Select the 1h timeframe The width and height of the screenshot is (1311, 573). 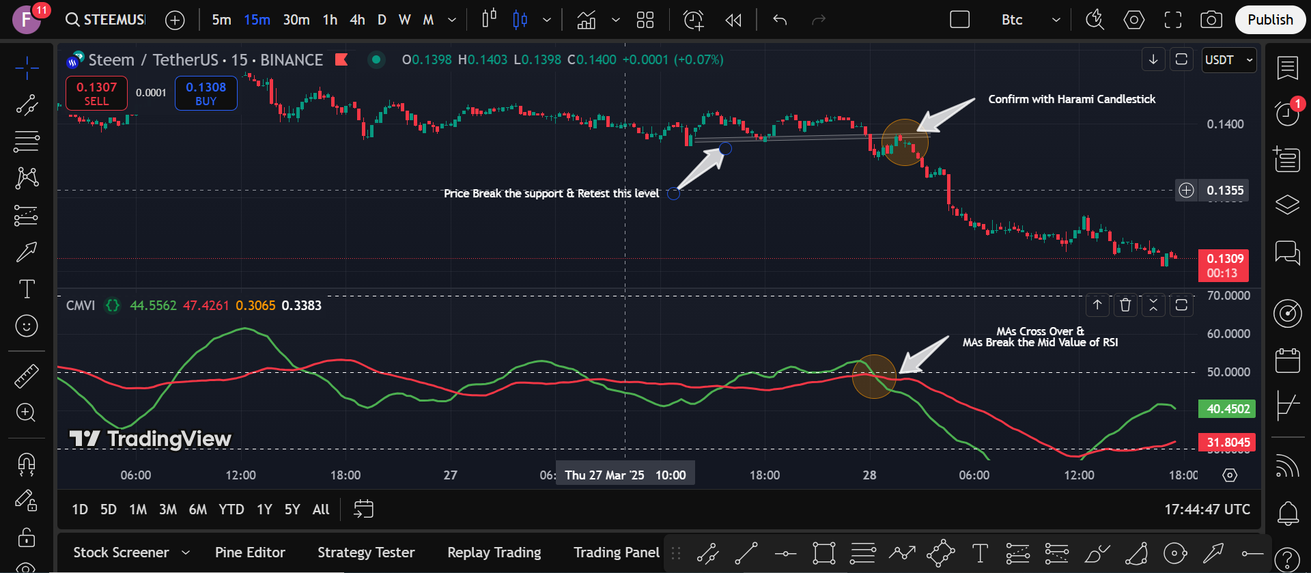coord(330,20)
